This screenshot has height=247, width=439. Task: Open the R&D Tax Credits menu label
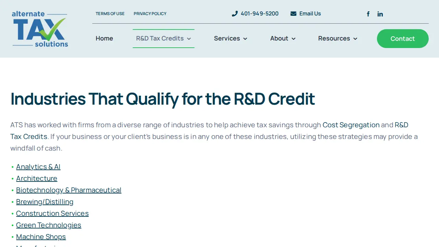coord(160,38)
